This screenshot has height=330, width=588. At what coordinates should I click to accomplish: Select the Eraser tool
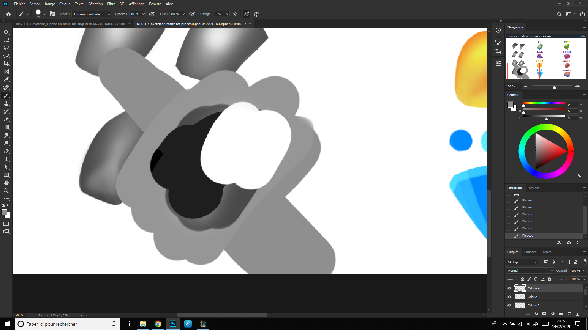(x=6, y=119)
